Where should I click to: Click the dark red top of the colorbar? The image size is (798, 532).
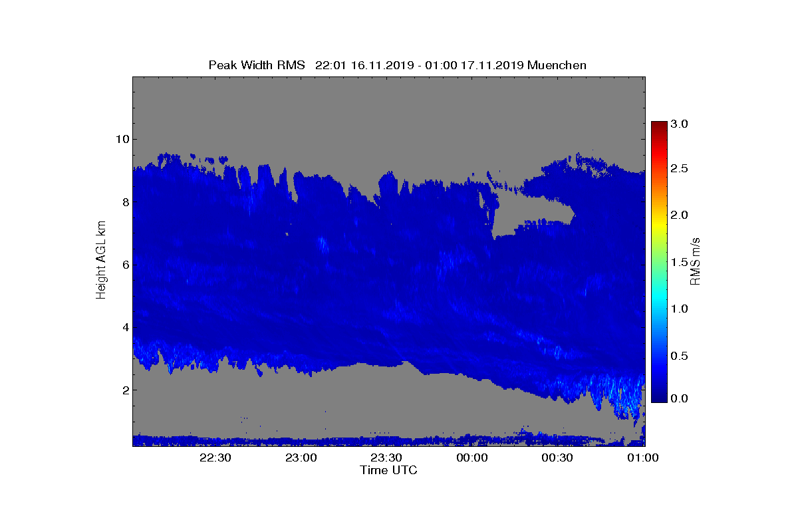tap(659, 126)
